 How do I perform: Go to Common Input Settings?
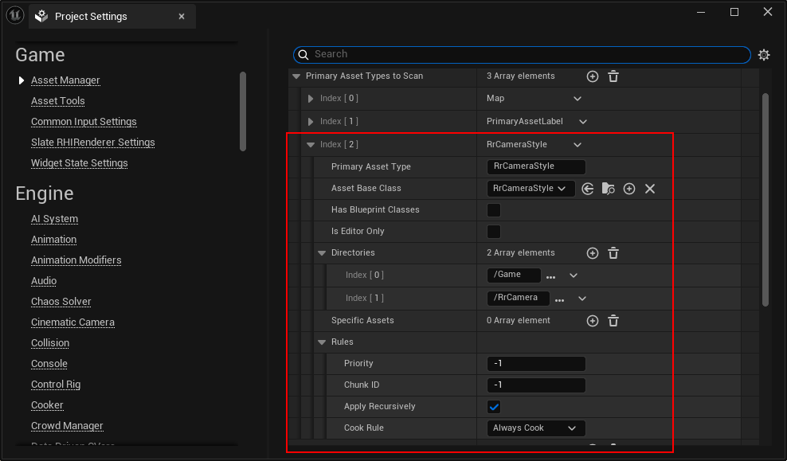tap(84, 121)
